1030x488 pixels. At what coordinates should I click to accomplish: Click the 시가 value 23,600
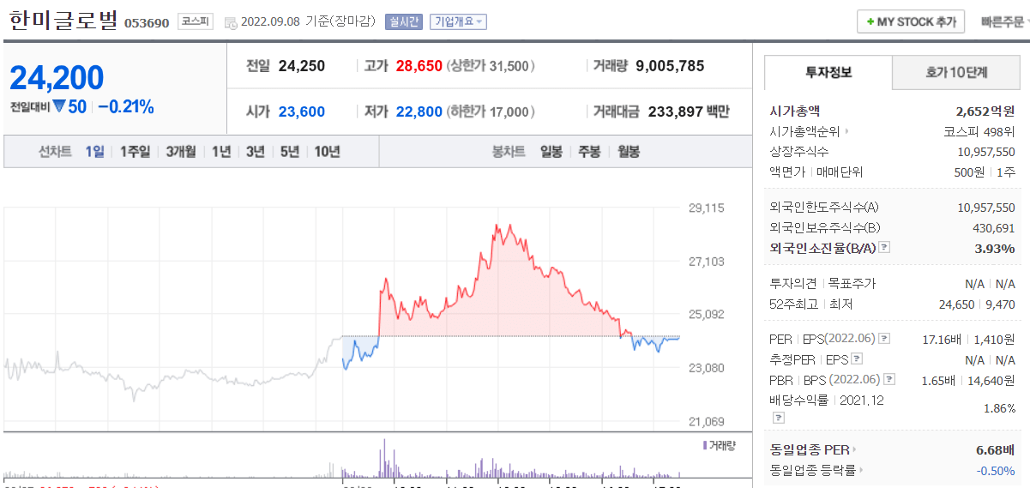pyautogui.click(x=301, y=111)
